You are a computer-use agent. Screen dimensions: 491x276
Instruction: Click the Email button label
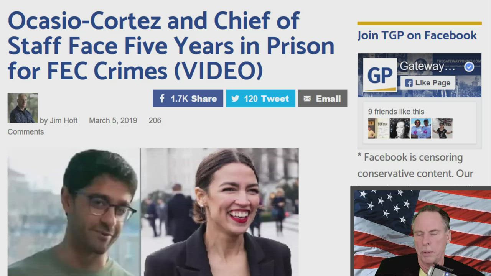pos(328,99)
